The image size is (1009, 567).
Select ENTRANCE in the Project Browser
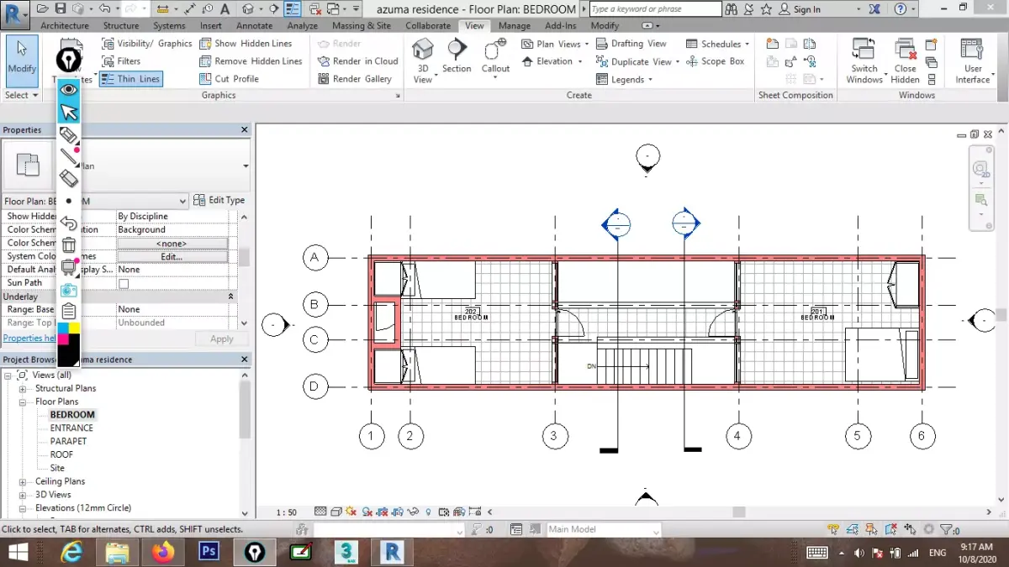tap(71, 428)
